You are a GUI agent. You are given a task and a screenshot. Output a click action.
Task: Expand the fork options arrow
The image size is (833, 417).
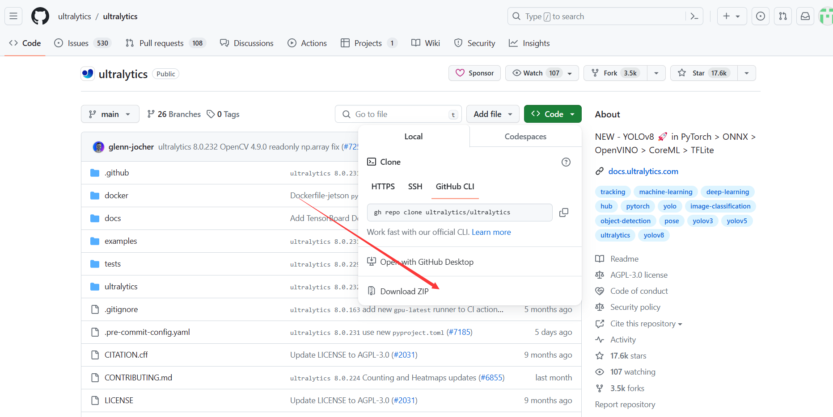(x=656, y=73)
